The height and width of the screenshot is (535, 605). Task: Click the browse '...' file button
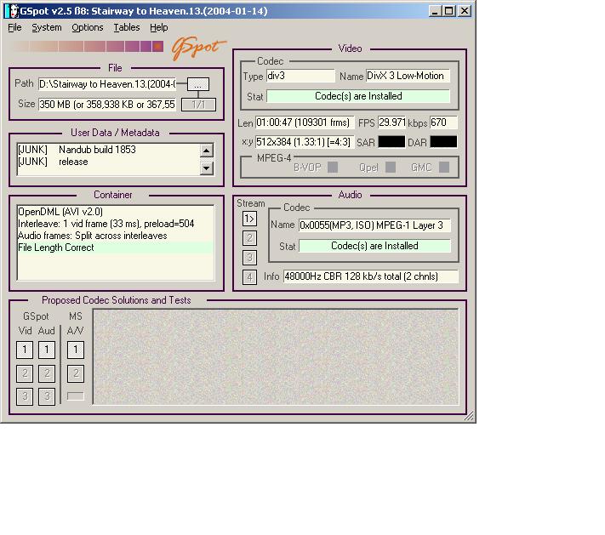coord(198,84)
